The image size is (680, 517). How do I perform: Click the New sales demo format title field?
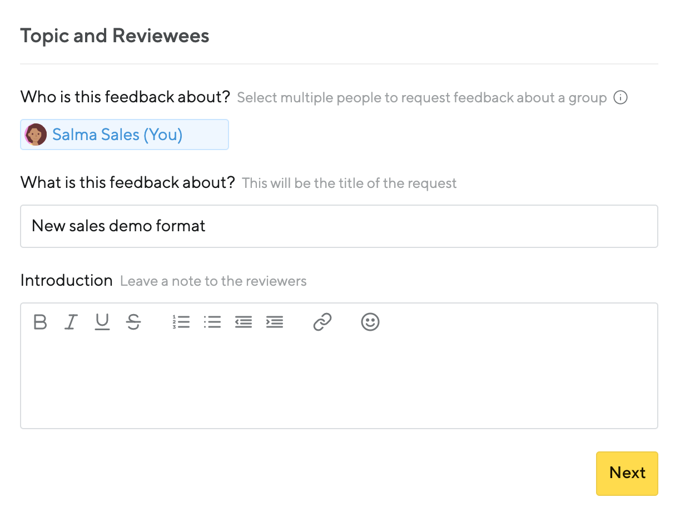point(339,226)
